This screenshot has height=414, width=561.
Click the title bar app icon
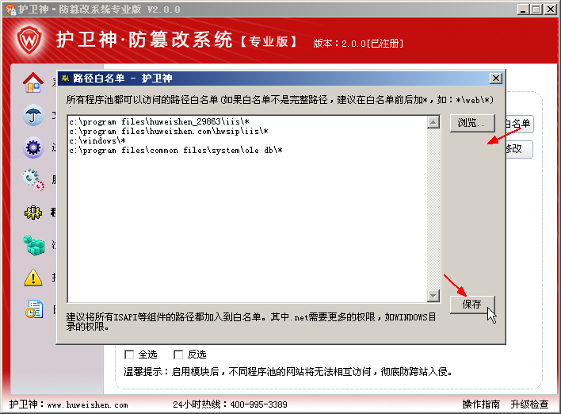click(10, 10)
